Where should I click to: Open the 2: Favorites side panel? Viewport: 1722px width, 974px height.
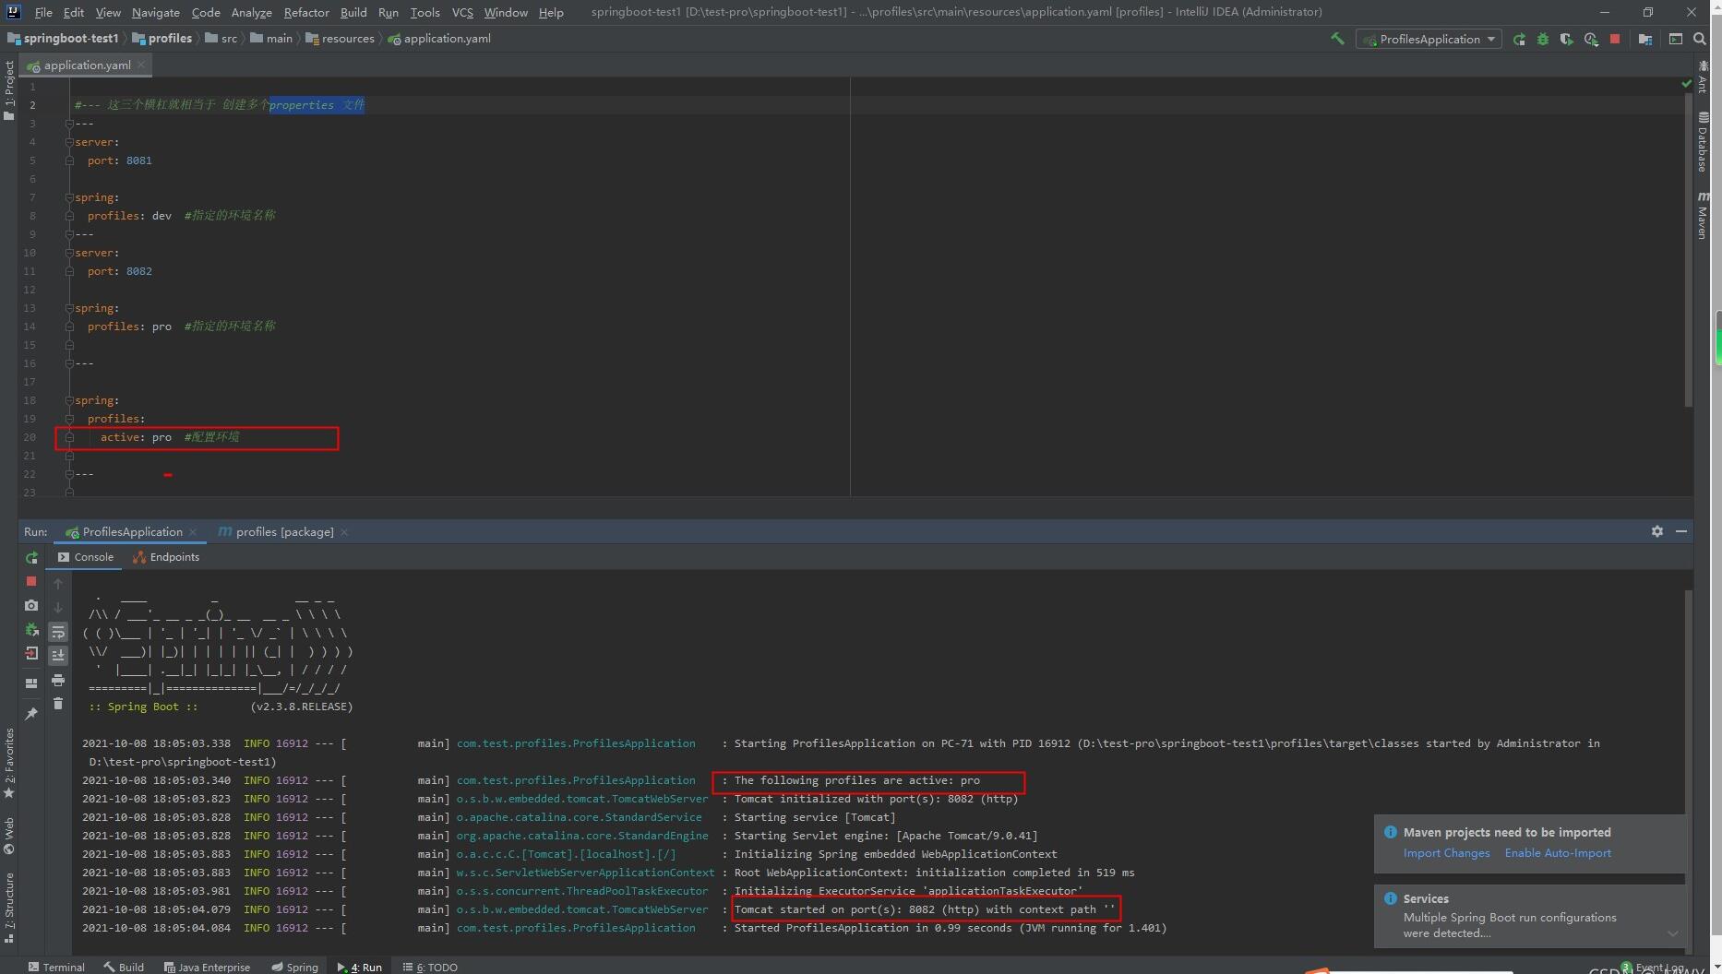coord(9,764)
